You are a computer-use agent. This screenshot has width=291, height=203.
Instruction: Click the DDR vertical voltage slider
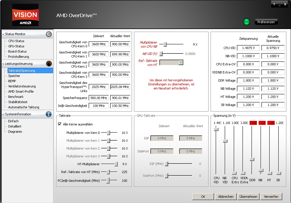(x=252, y=159)
